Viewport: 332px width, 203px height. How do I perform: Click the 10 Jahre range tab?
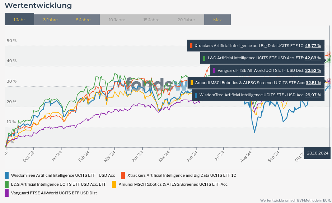point(117,19)
